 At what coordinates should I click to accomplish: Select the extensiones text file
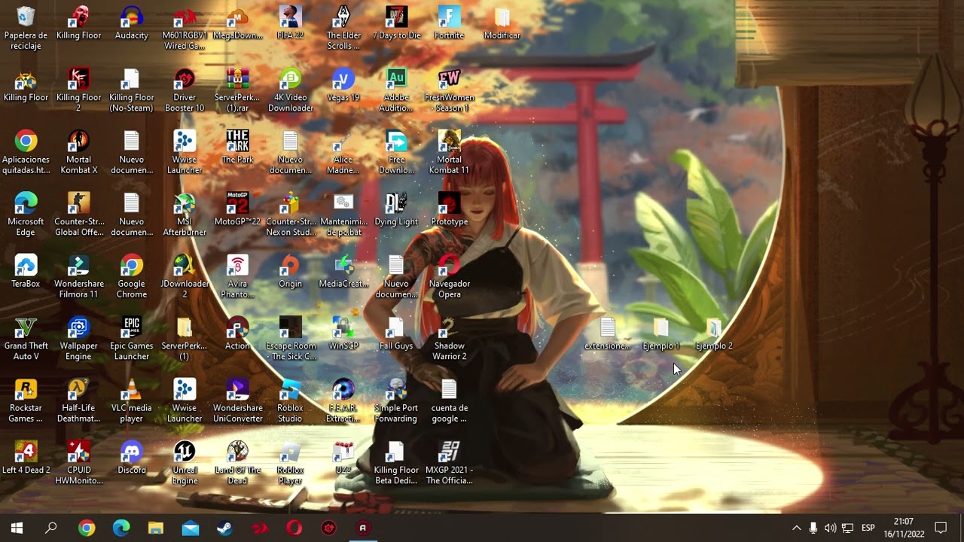click(x=608, y=333)
